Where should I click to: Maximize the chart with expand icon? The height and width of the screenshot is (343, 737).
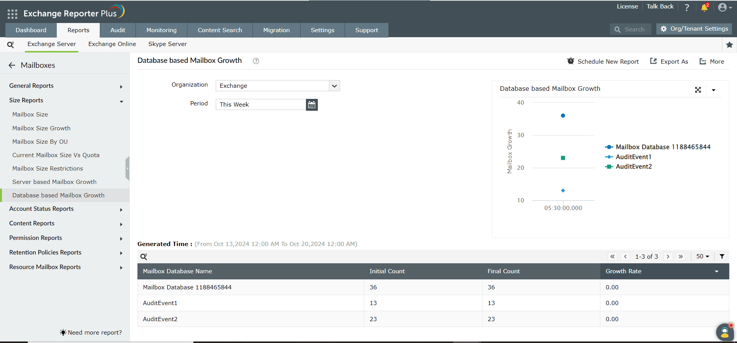pos(698,90)
